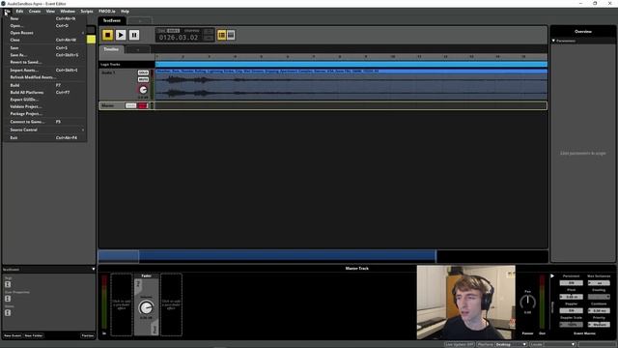Choose Import Assets... menu entry
Image resolution: width=618 pixels, height=348 pixels.
pos(44,70)
